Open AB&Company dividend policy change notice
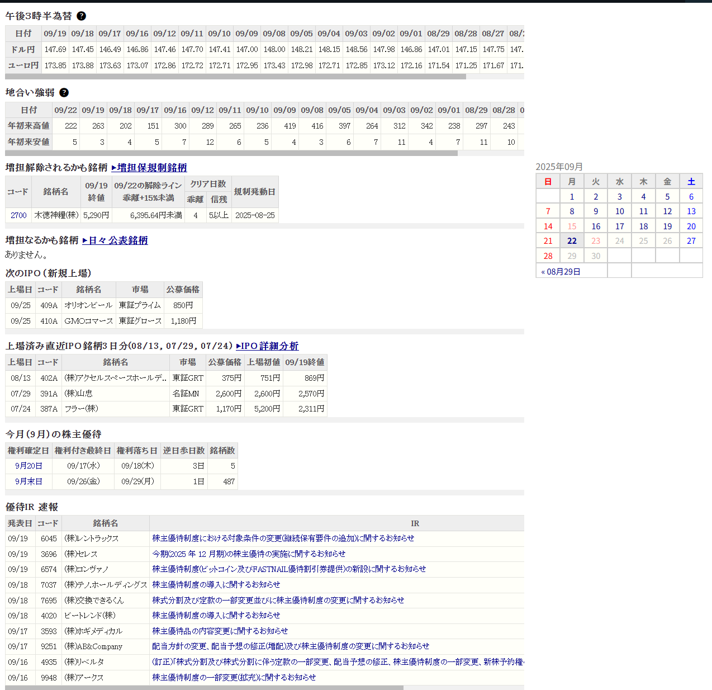The width and height of the screenshot is (712, 690). (291, 646)
